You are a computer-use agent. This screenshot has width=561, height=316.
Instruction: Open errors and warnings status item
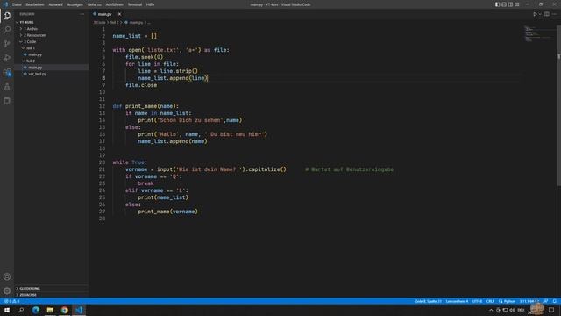point(11,301)
